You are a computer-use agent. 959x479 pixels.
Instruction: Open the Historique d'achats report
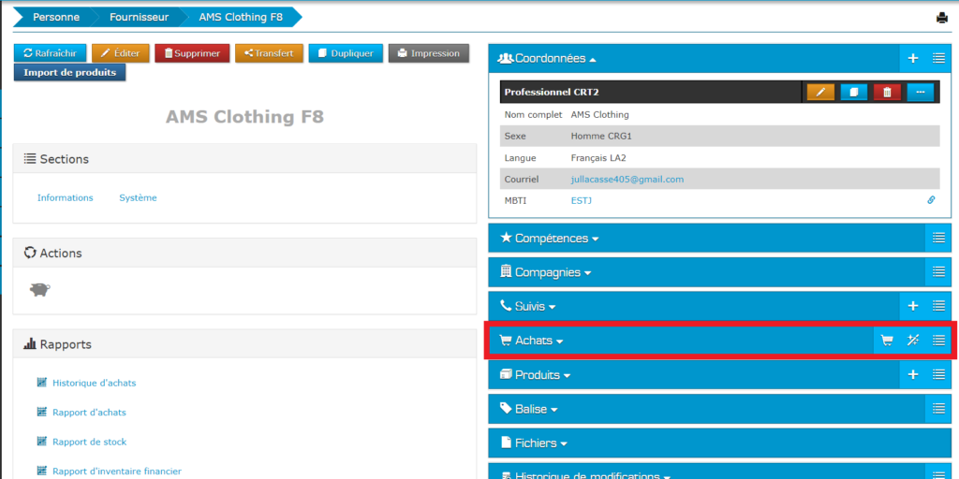[94, 383]
